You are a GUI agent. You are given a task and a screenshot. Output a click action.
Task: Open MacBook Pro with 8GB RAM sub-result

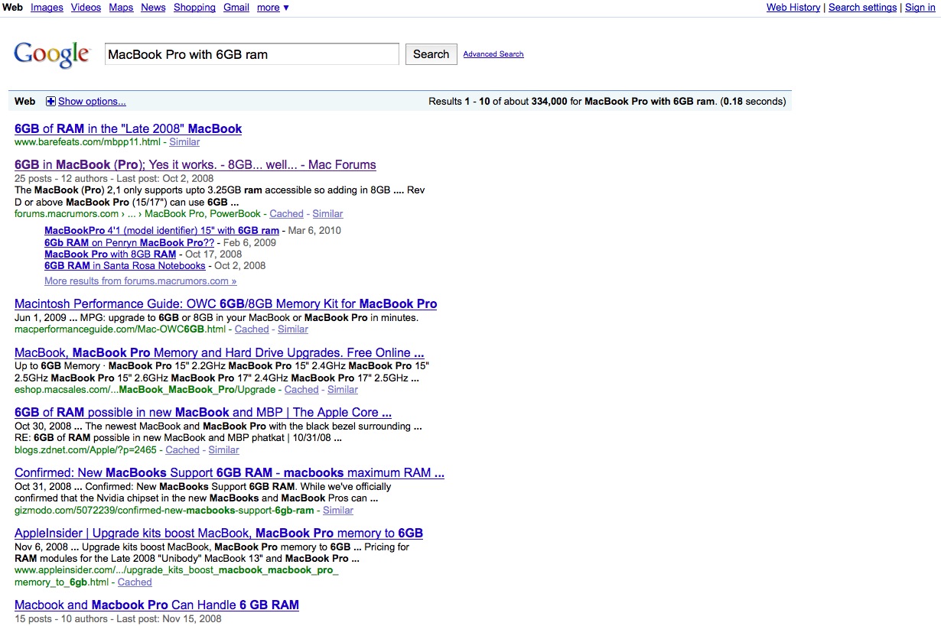click(x=110, y=255)
